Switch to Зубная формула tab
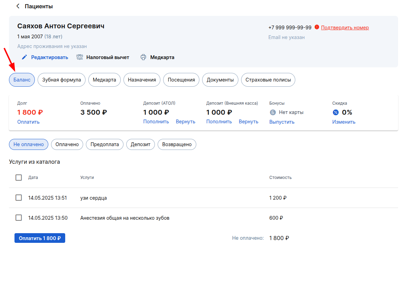406x295 pixels. (x=62, y=79)
